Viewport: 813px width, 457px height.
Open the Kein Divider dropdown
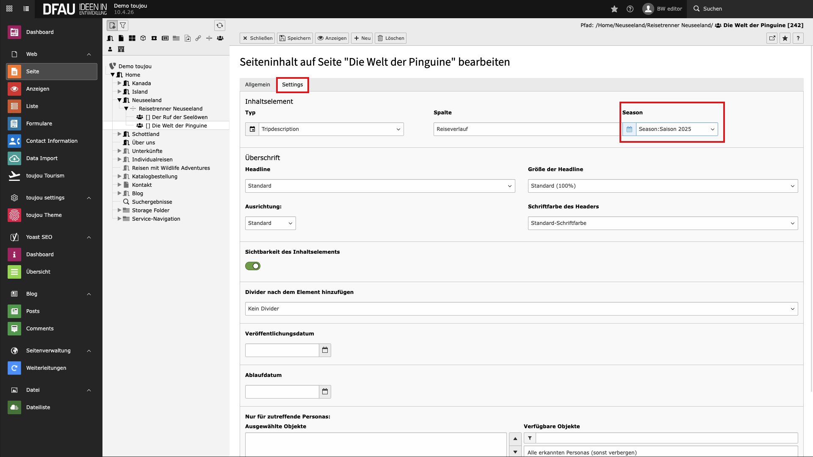521,309
